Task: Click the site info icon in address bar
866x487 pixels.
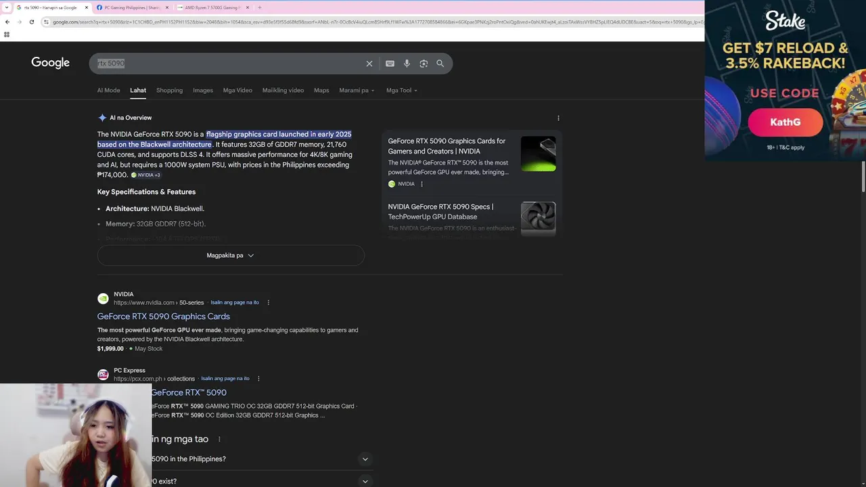Action: click(x=46, y=22)
